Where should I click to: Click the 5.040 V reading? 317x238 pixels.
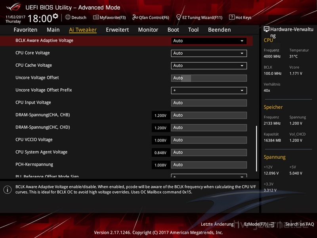tap(296, 173)
